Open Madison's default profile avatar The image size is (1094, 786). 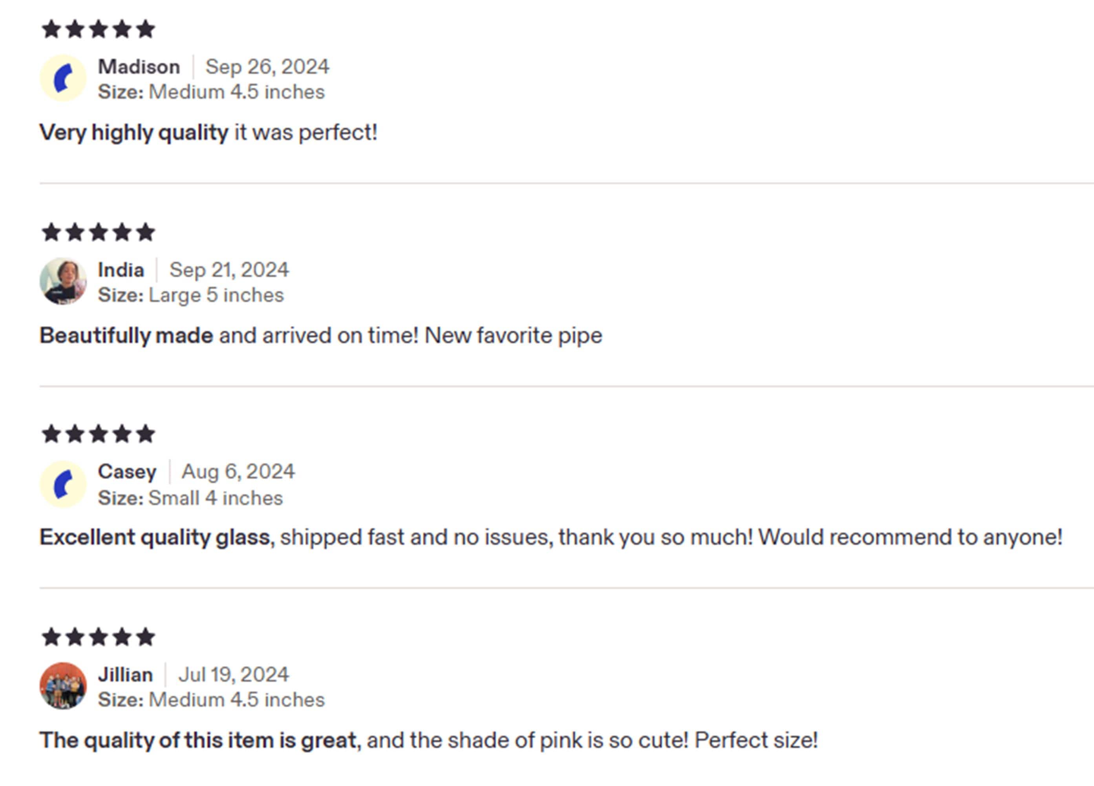(63, 78)
